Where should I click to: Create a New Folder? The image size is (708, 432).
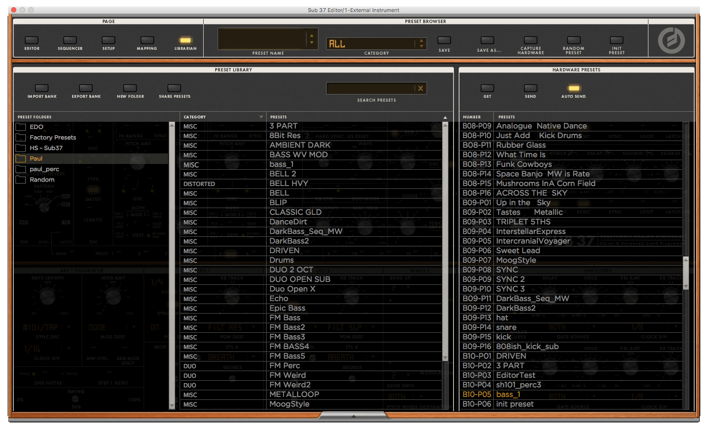click(130, 88)
